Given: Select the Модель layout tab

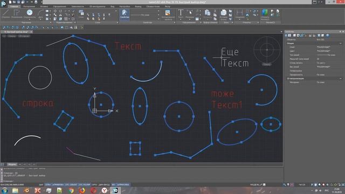Looking at the screenshot, I should click(12, 164).
